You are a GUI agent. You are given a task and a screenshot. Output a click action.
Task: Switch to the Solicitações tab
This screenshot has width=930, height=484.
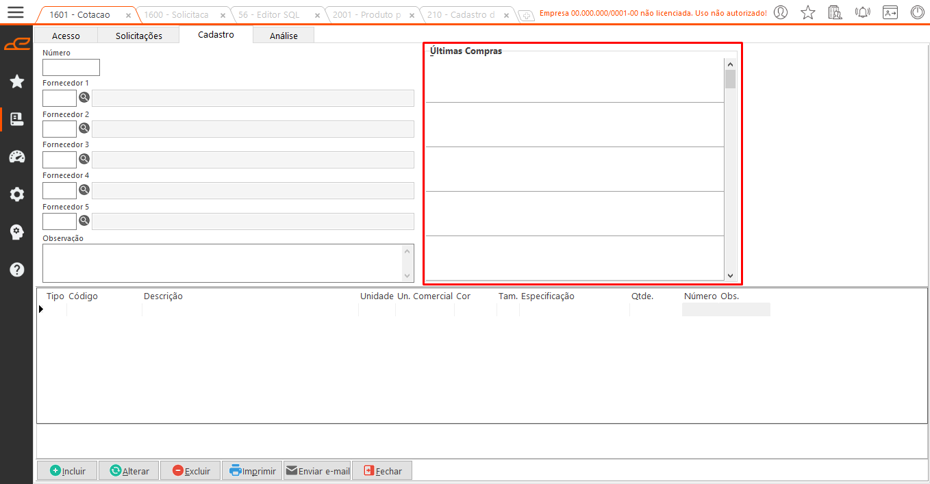click(138, 36)
